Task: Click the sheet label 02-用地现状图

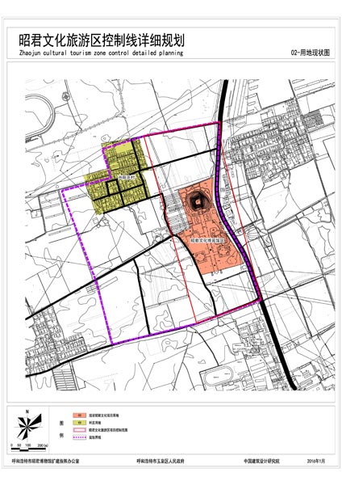Action: coord(310,53)
